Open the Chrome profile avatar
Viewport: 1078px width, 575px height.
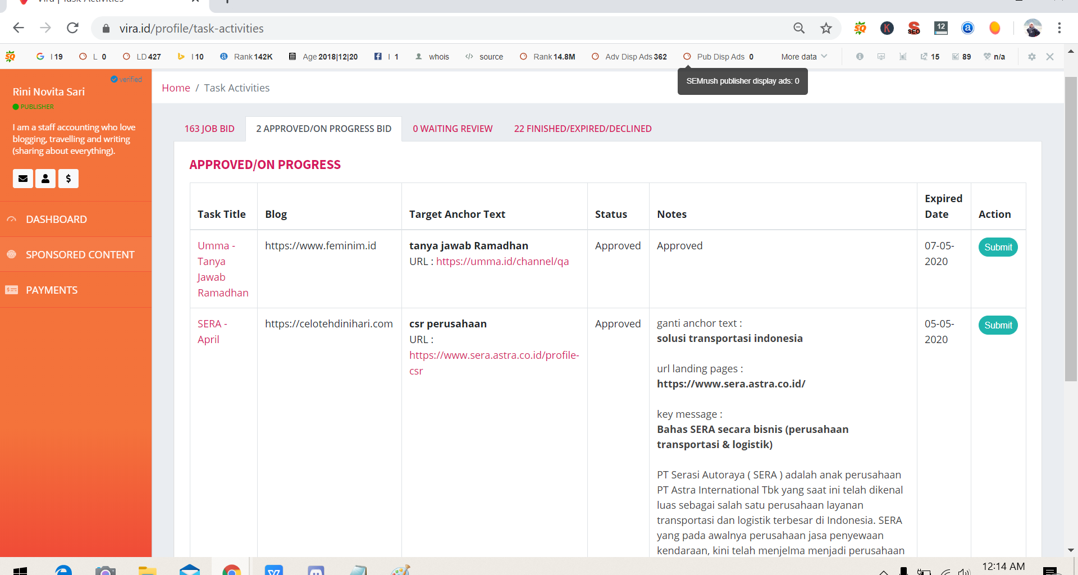1033,28
